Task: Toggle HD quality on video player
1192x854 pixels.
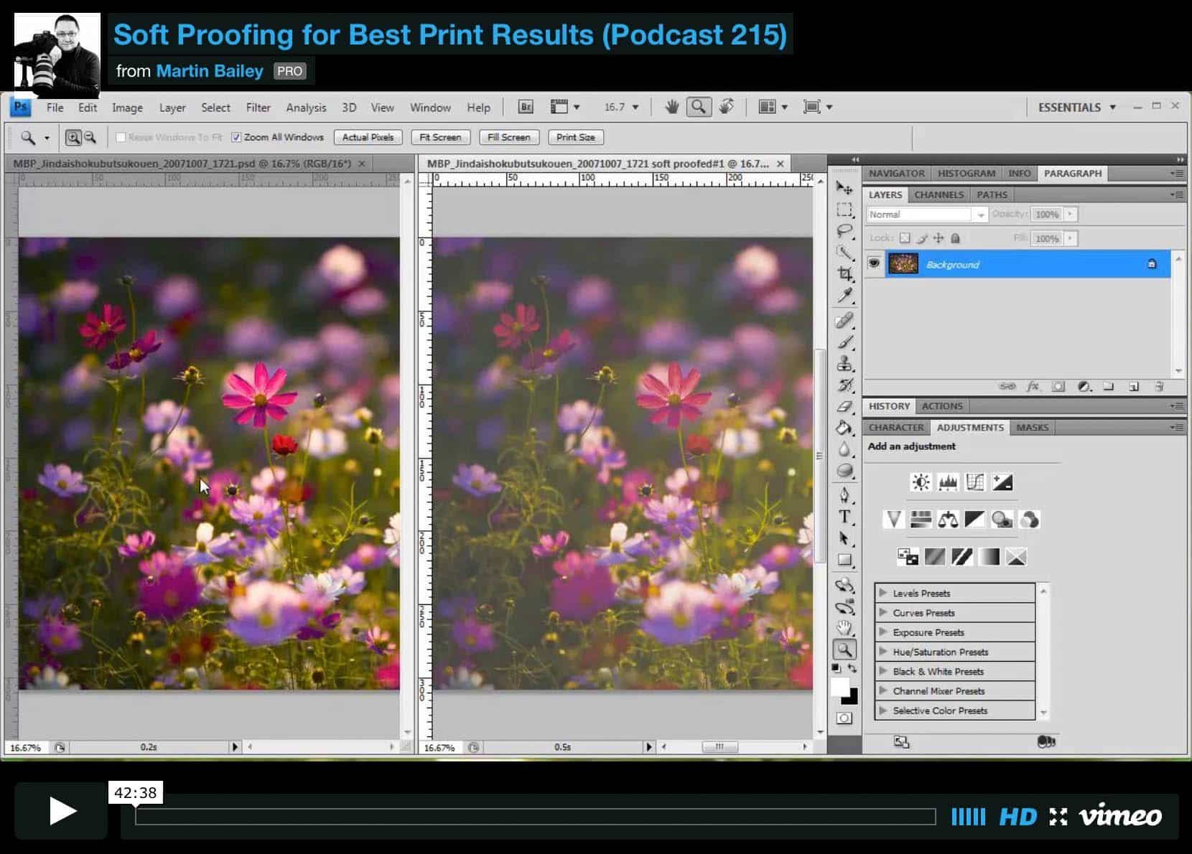Action: [x=1018, y=817]
